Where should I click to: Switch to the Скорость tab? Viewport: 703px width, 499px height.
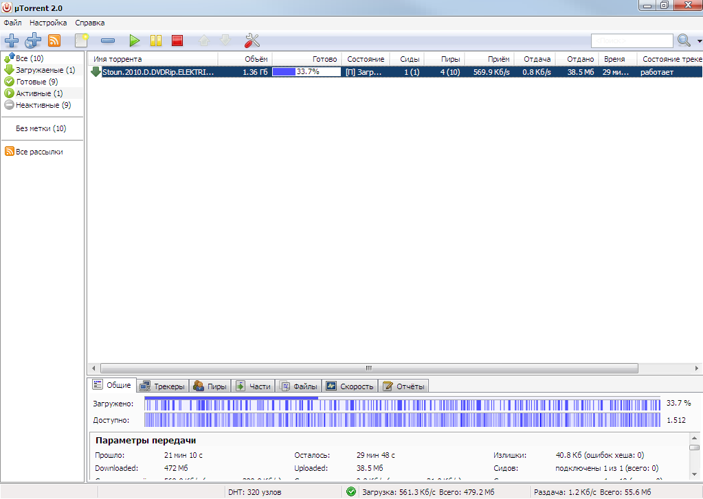350,386
